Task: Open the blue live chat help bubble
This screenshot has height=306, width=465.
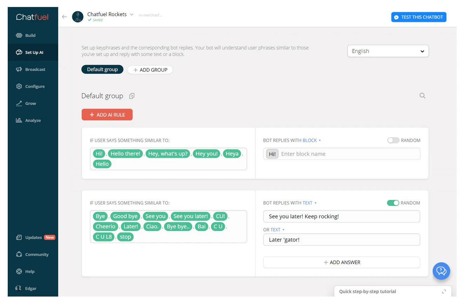Action: [441, 271]
